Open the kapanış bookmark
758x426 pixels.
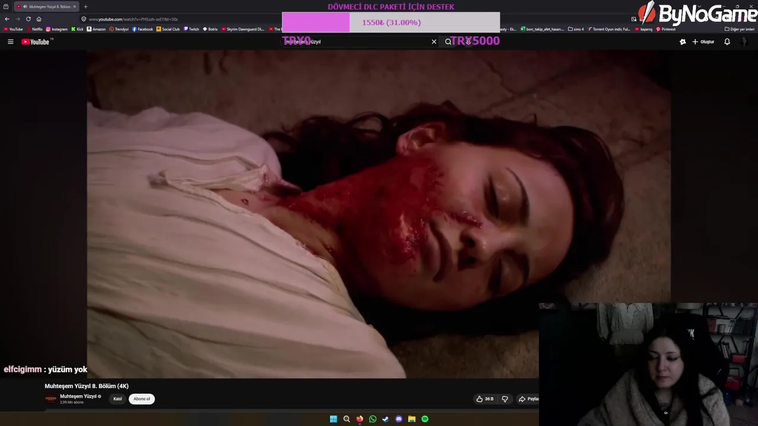click(643, 29)
